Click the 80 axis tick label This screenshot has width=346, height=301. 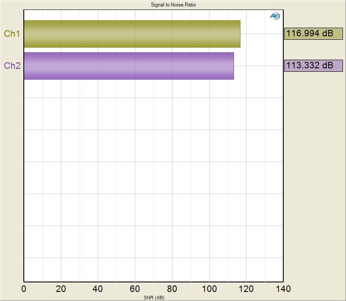point(172,289)
